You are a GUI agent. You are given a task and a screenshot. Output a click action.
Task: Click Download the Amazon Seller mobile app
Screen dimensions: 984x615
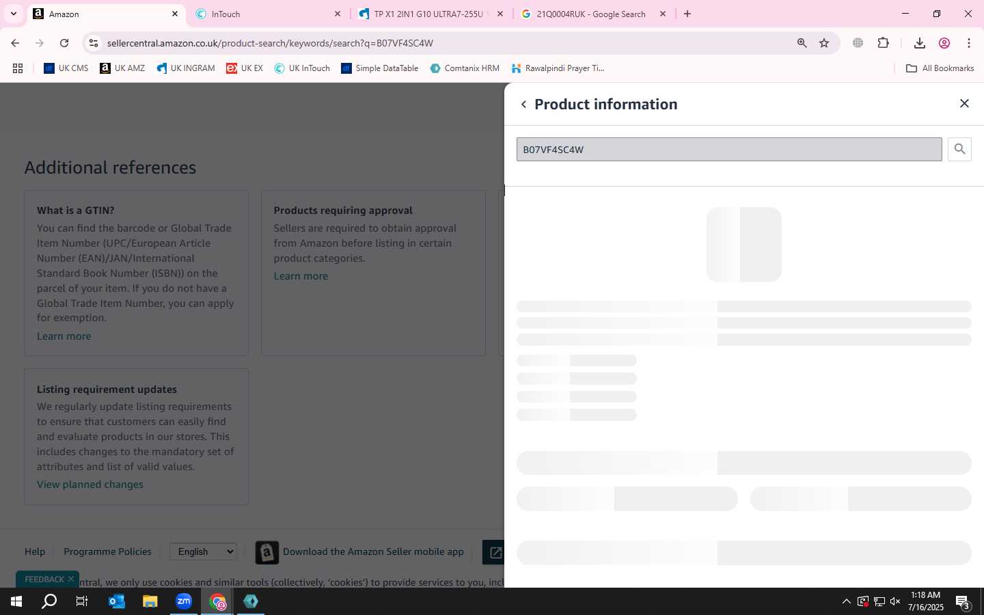(x=373, y=551)
